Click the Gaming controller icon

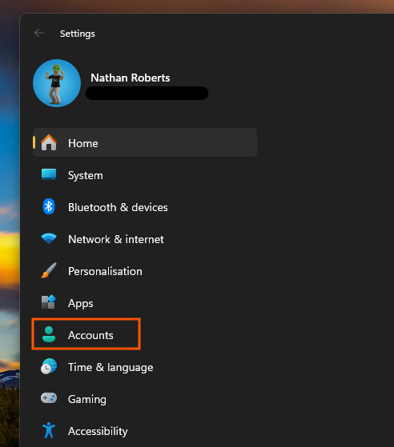click(49, 398)
